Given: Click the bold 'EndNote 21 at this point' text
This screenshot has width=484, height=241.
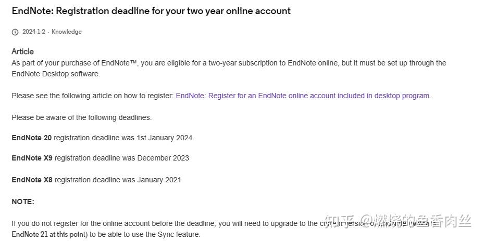Looking at the screenshot, I should point(48,234).
